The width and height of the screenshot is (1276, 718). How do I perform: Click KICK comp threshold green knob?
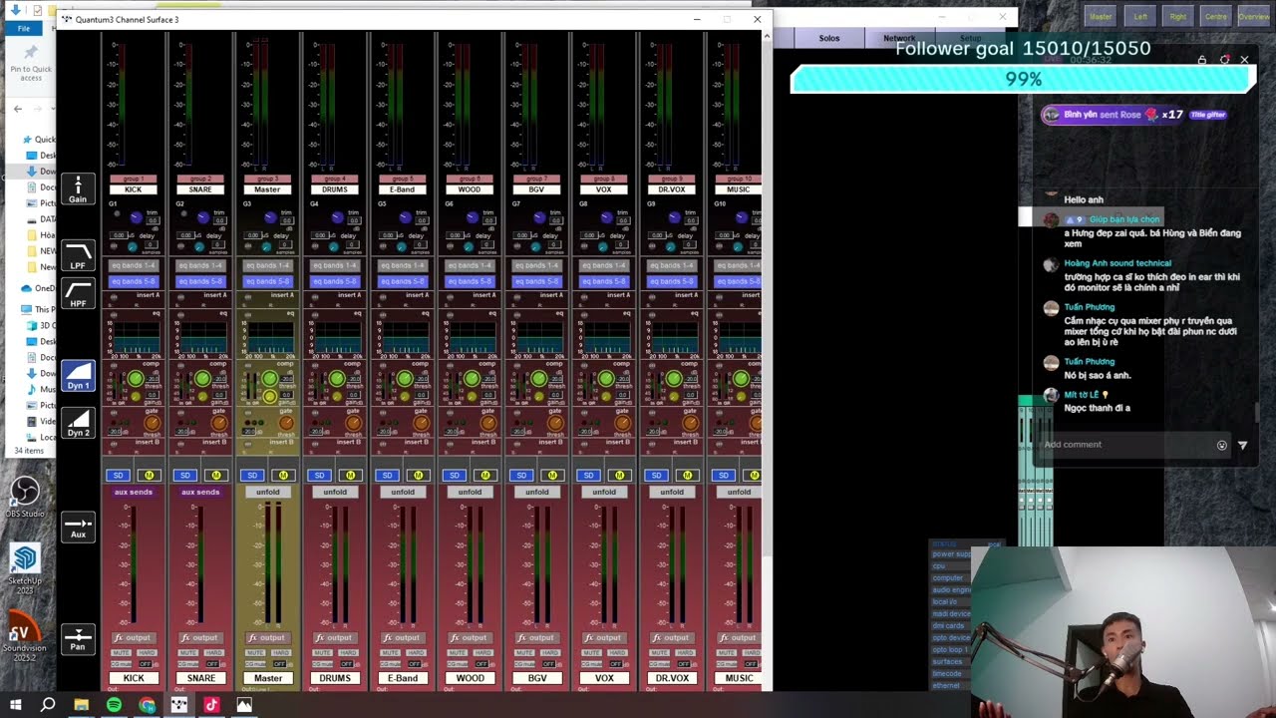point(136,379)
